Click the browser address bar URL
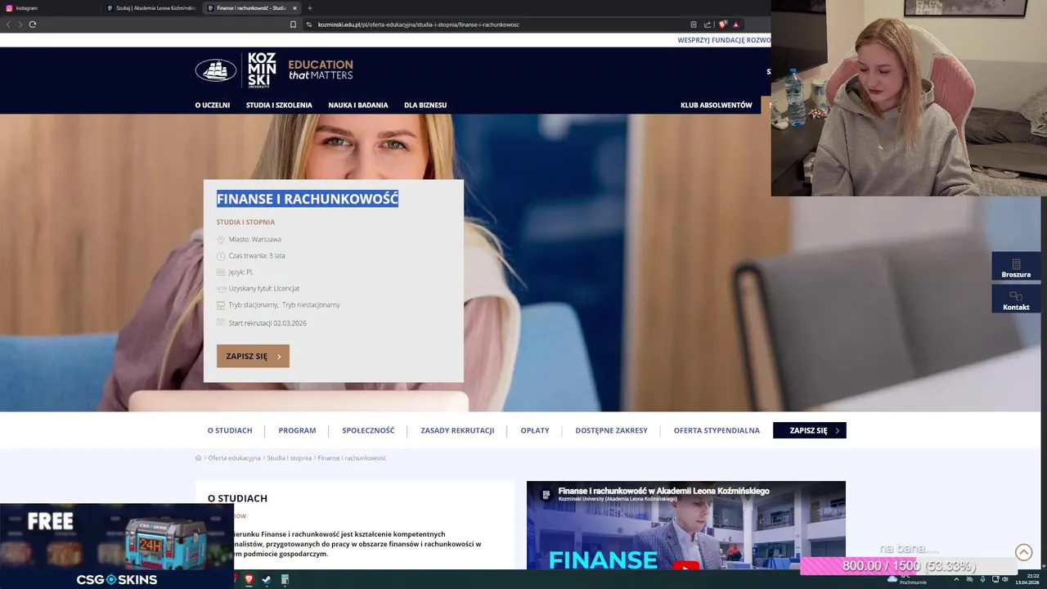Image resolution: width=1047 pixels, height=589 pixels. tap(419, 25)
